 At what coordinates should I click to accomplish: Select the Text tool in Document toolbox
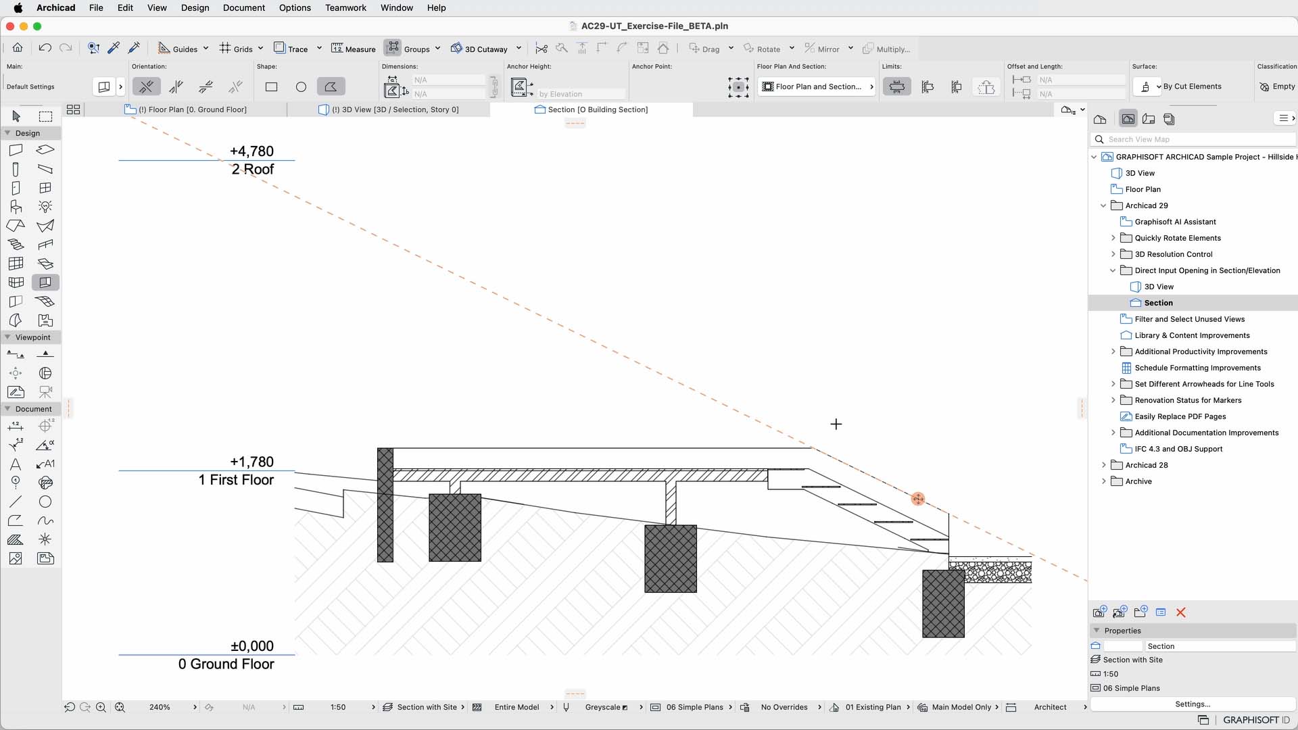click(16, 464)
